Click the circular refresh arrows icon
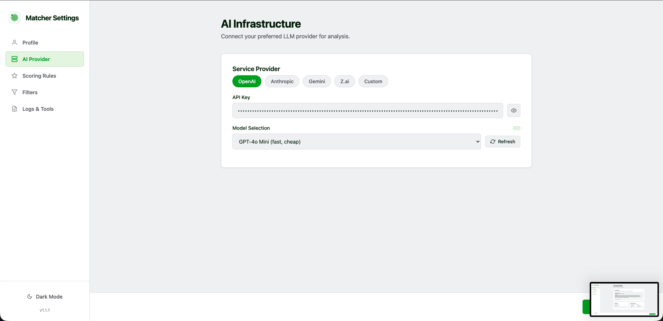 (x=493, y=142)
